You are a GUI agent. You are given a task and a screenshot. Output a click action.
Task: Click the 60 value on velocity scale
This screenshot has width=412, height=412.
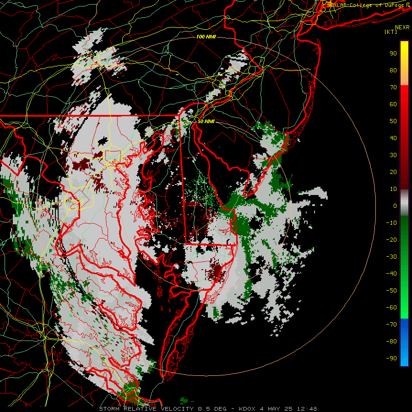393,104
